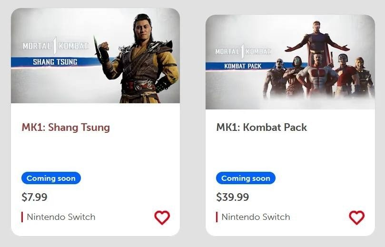Open the MK1: Kombat Pack title link
The height and width of the screenshot is (247, 385).
261,128
